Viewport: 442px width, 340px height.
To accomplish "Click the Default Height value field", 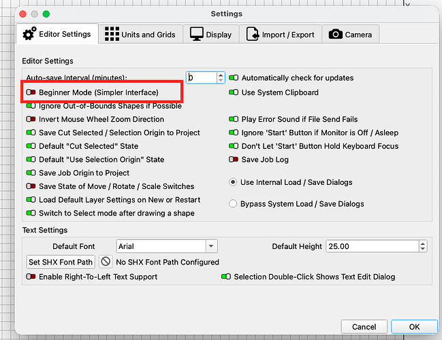I will tap(373, 246).
